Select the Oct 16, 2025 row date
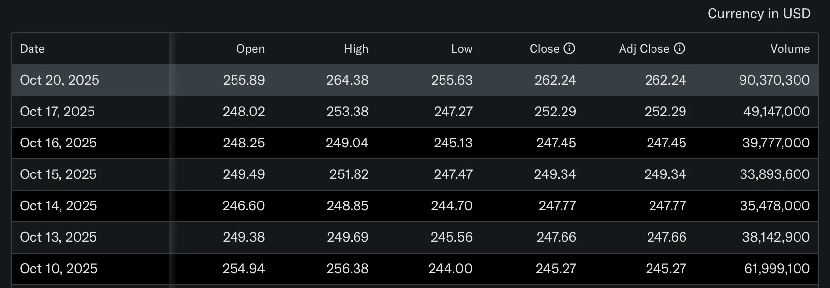 pyautogui.click(x=58, y=143)
